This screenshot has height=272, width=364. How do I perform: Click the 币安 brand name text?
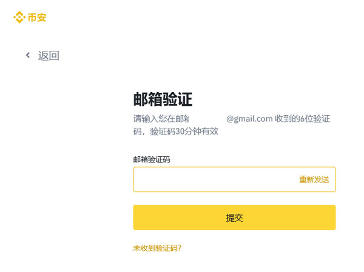click(x=37, y=18)
